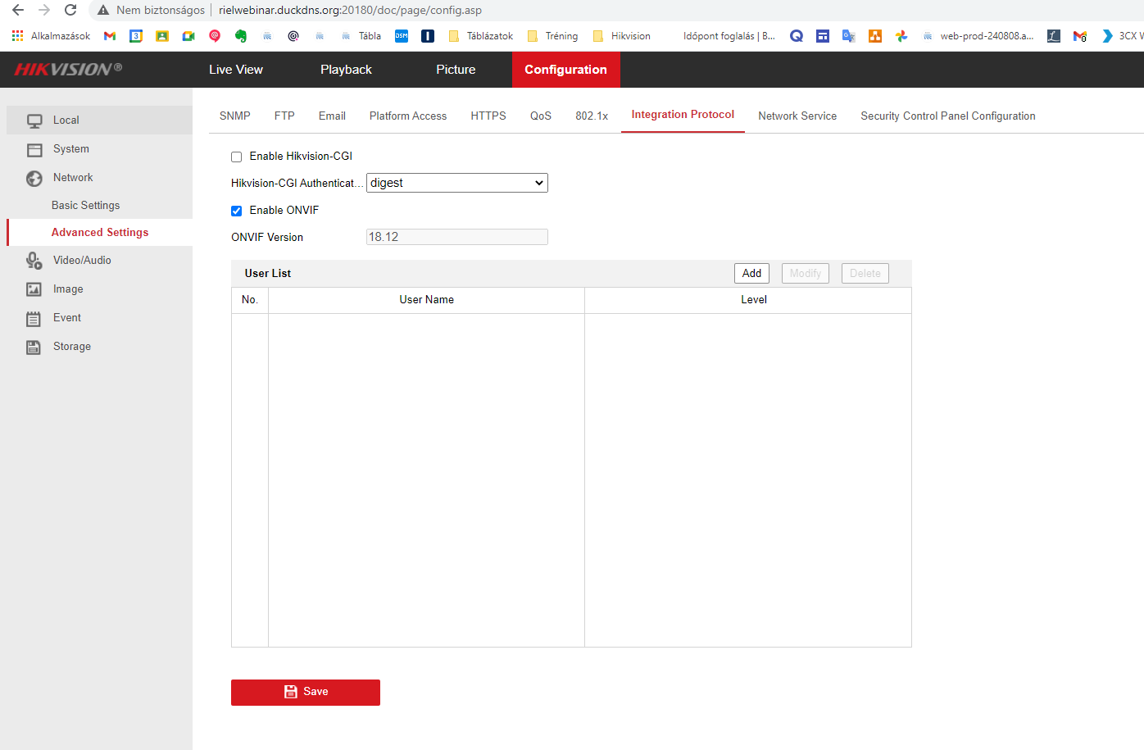This screenshot has height=750, width=1144.
Task: Switch to the SNMP tab
Action: 235,116
